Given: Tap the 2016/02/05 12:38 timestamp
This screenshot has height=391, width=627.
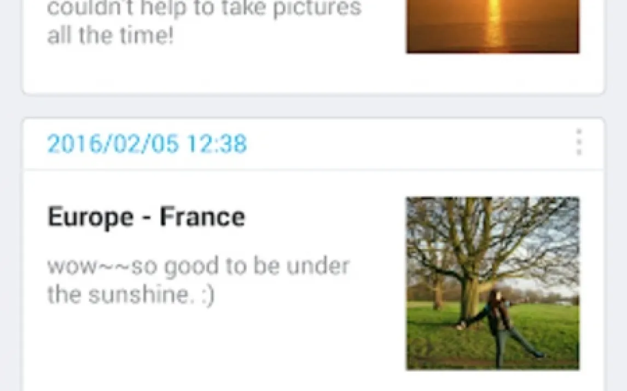Looking at the screenshot, I should [147, 144].
